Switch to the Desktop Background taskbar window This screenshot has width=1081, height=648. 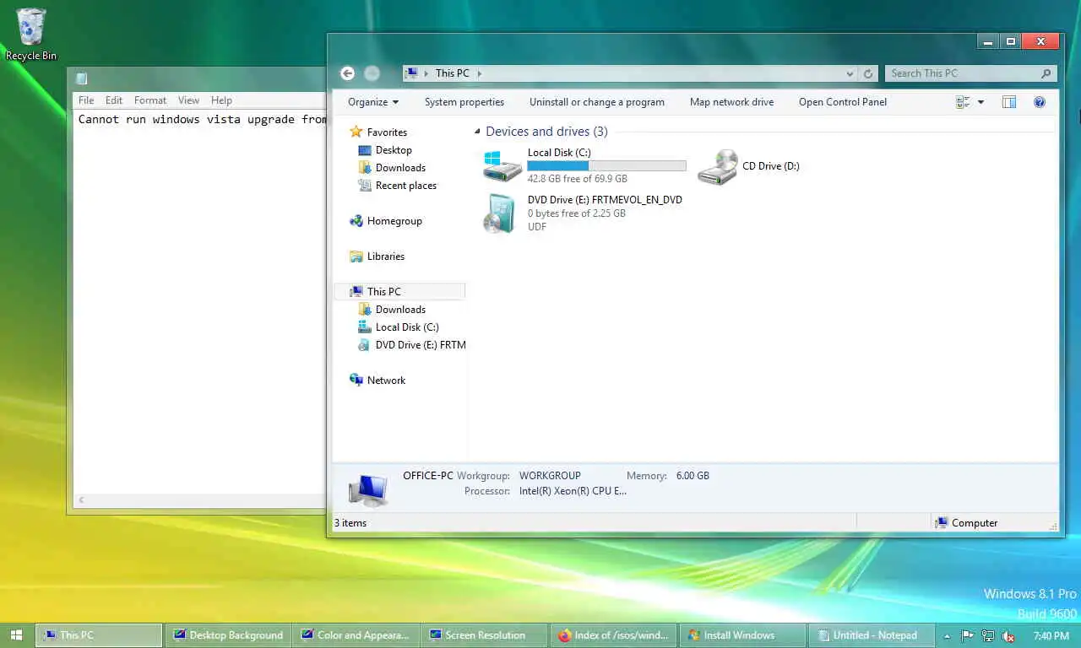click(228, 635)
